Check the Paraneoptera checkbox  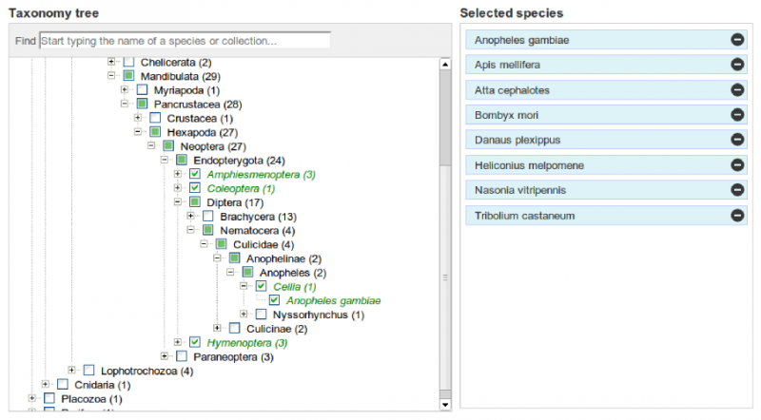pos(182,356)
